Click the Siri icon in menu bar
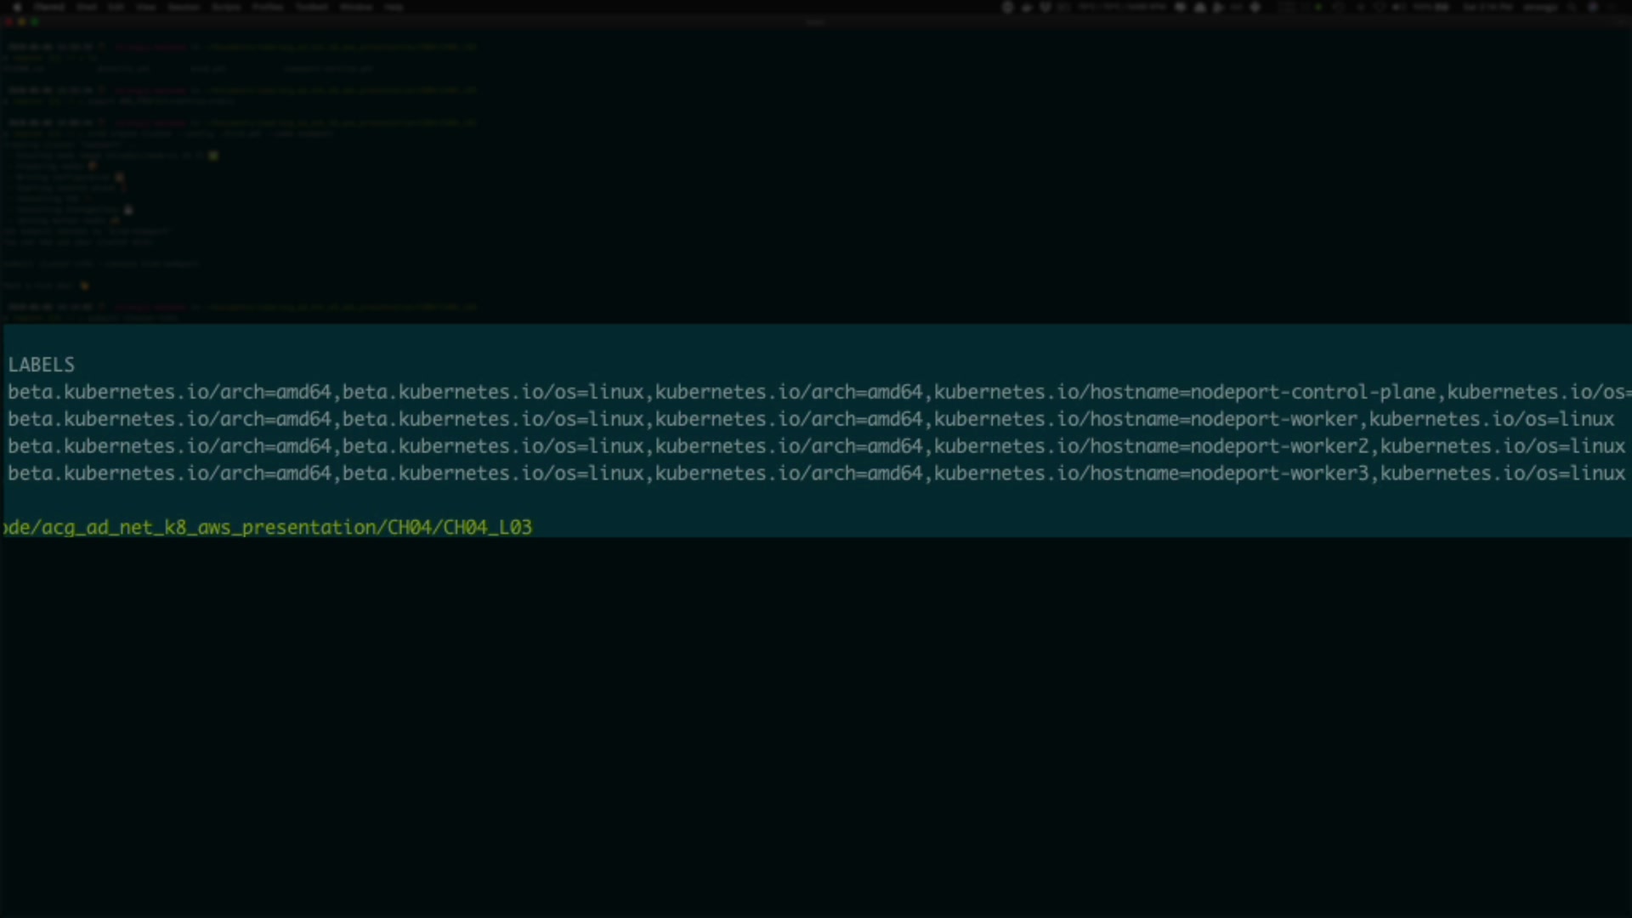The height and width of the screenshot is (918, 1632). 1593,7
